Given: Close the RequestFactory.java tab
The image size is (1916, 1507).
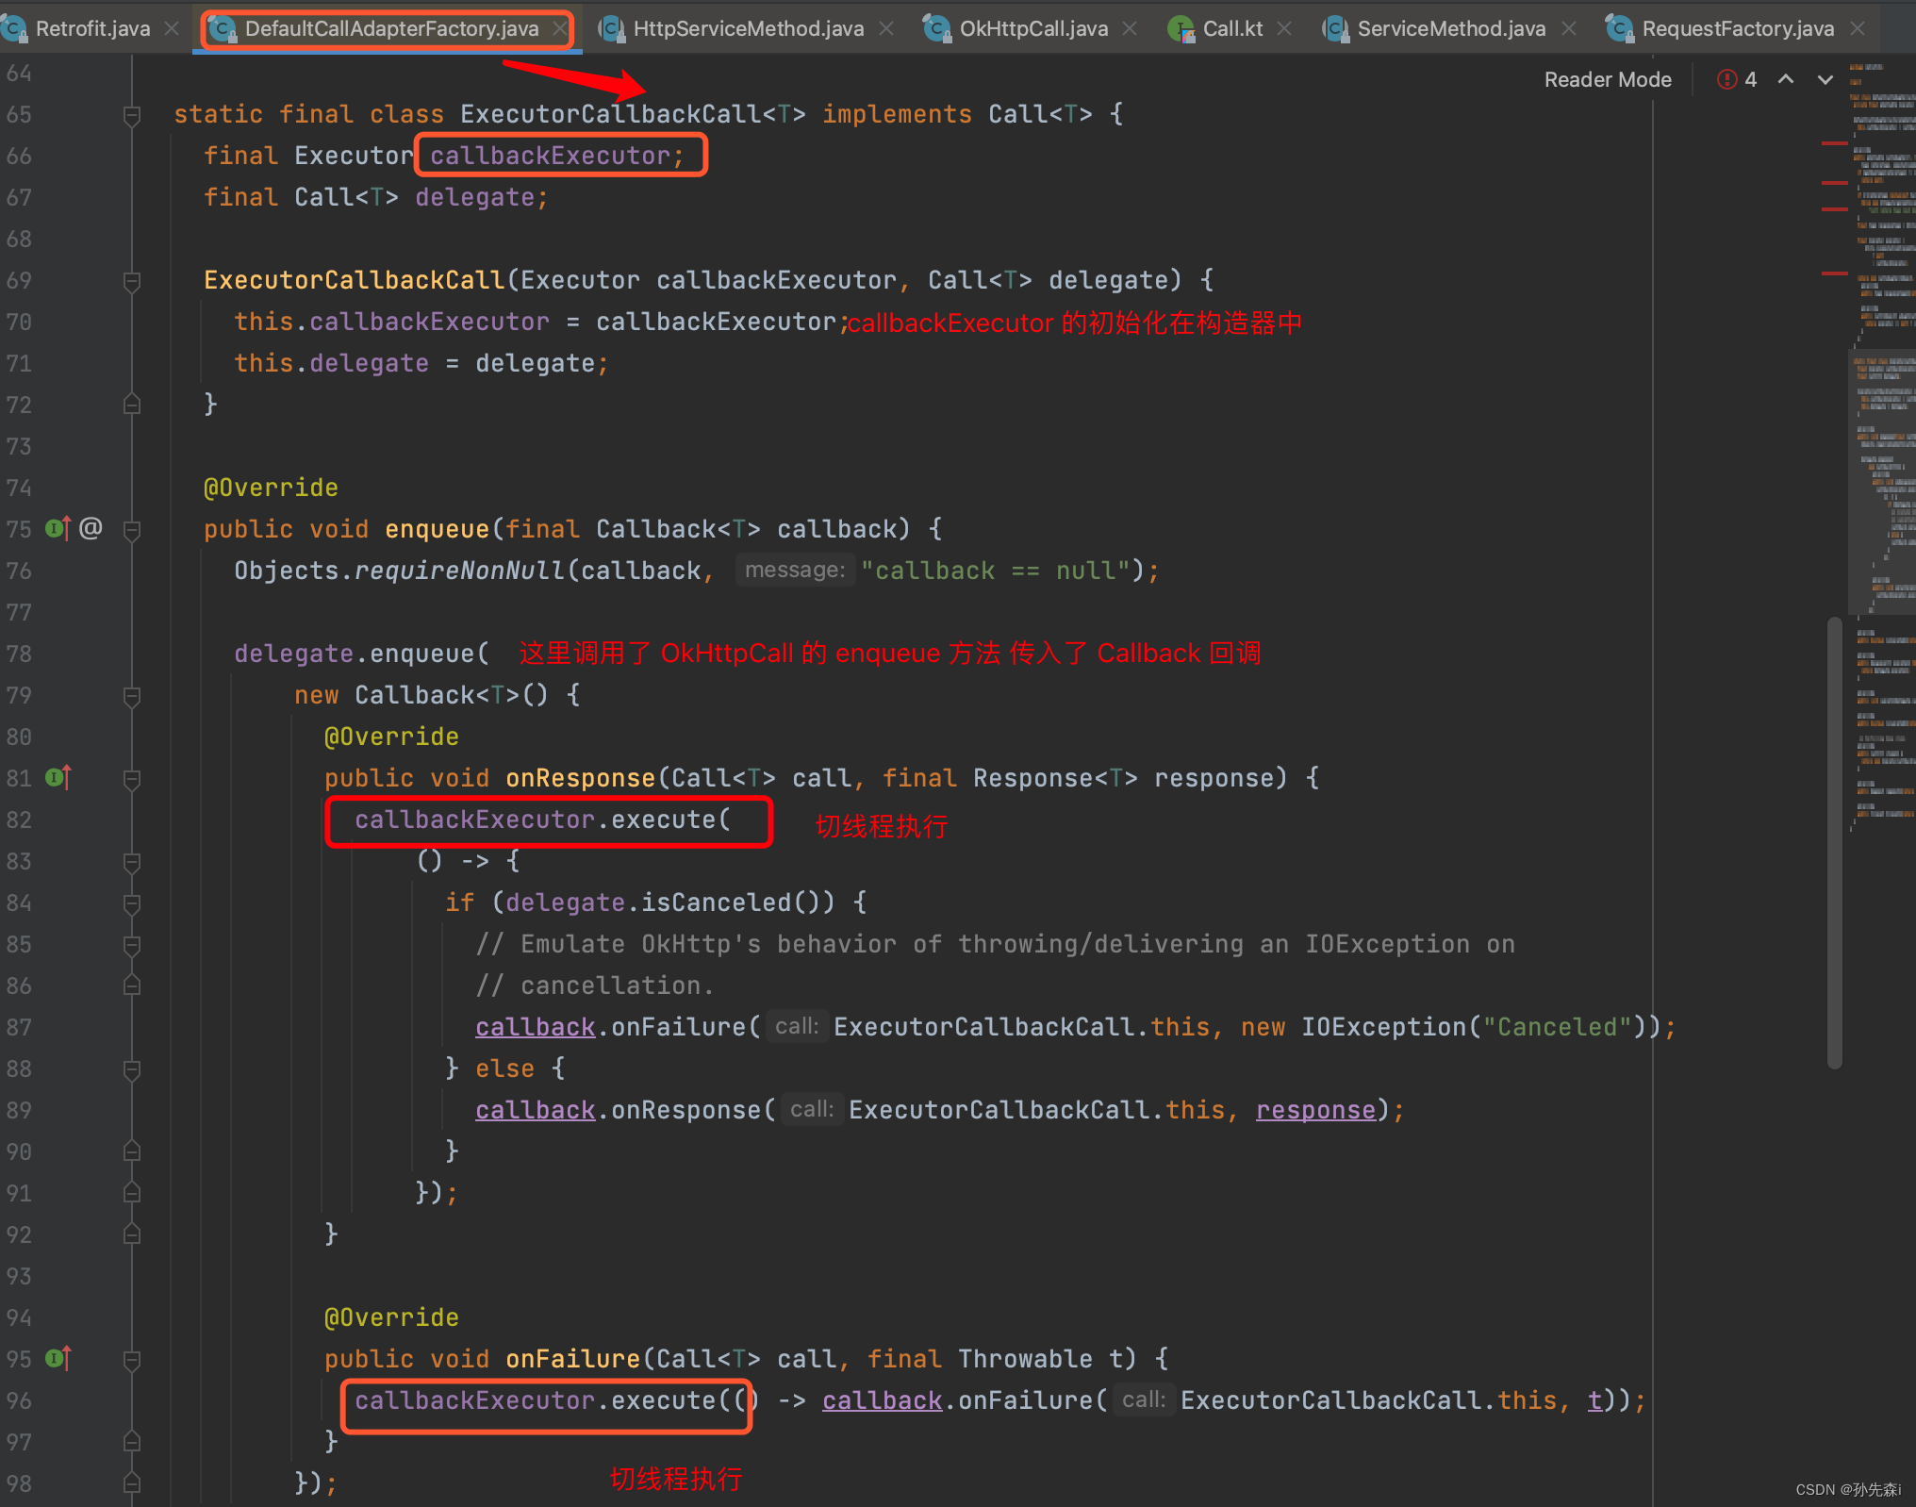Looking at the screenshot, I should coord(1858,28).
